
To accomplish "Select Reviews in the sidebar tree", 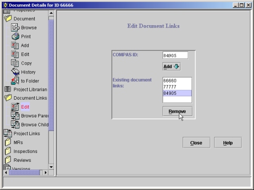I will point(22,160).
